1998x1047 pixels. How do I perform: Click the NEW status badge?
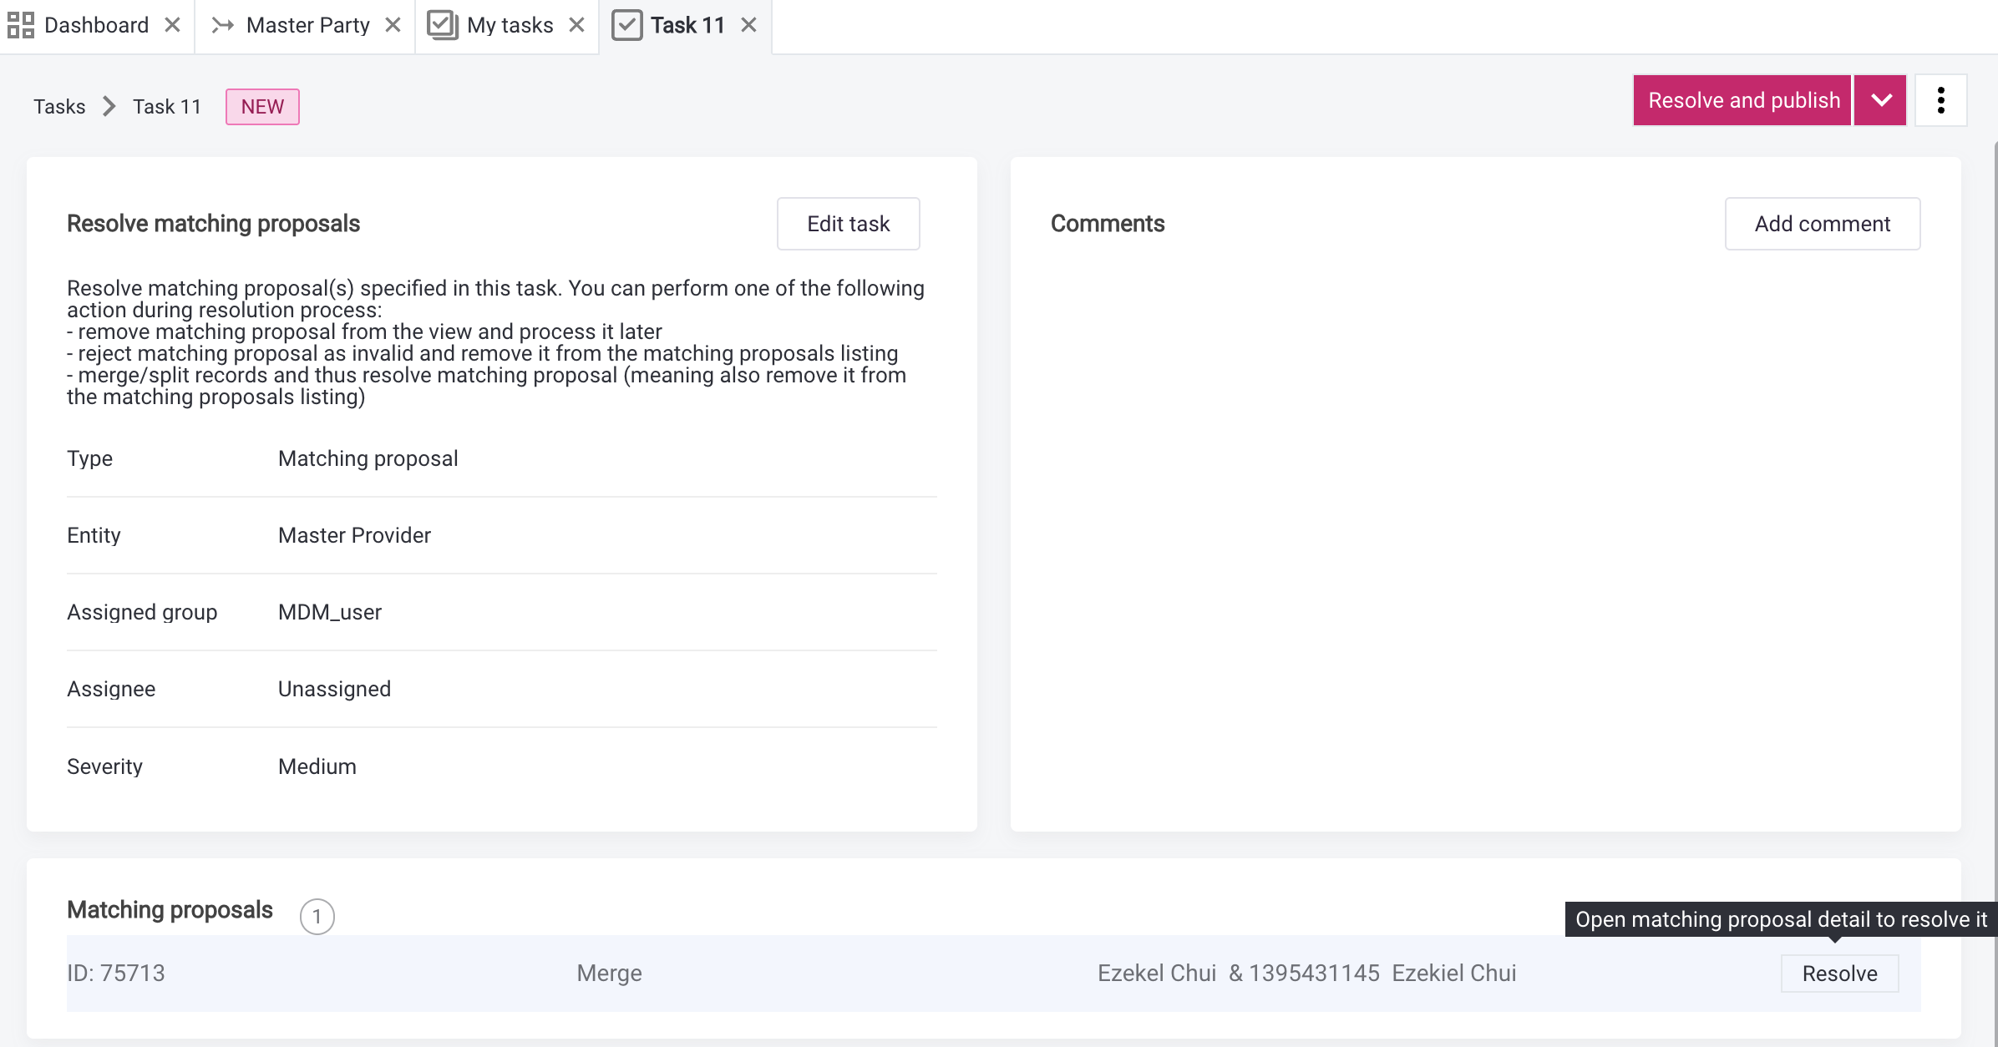(x=262, y=106)
